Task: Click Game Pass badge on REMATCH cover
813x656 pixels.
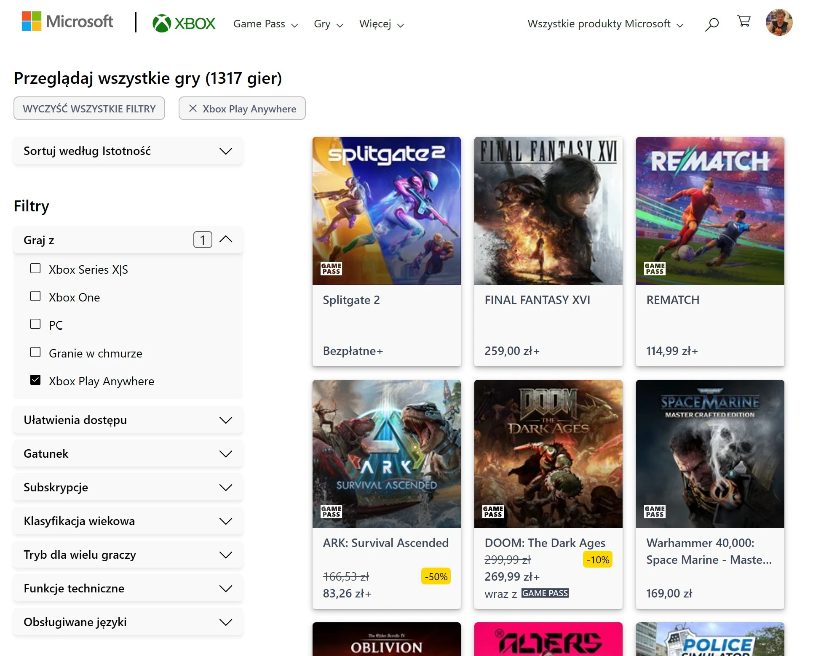Action: 655,269
